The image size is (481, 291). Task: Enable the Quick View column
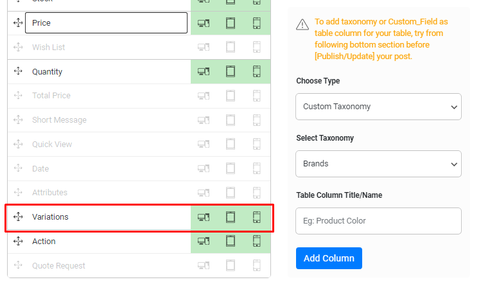[x=139, y=145]
